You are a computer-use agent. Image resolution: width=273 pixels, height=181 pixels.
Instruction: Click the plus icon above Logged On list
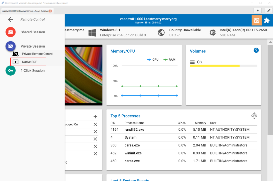coord(95,117)
